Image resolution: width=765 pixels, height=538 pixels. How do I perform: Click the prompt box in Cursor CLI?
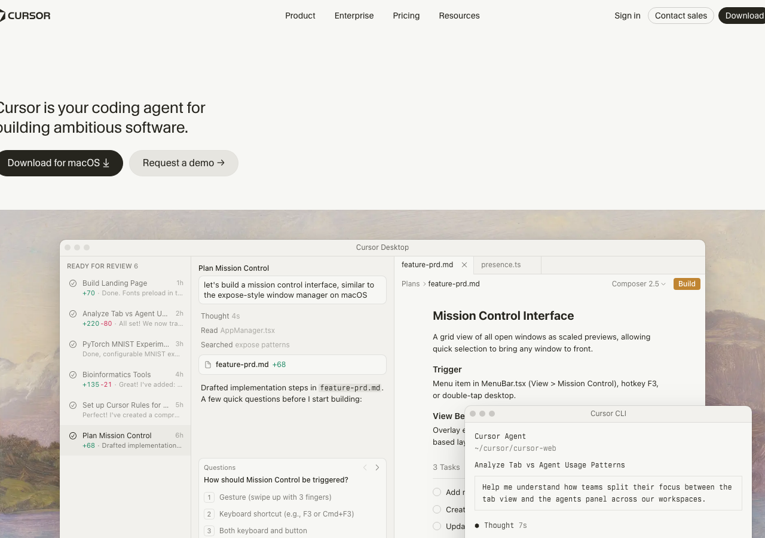[608, 493]
